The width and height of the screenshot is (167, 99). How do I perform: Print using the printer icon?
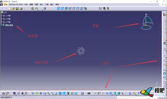click(21, 9)
